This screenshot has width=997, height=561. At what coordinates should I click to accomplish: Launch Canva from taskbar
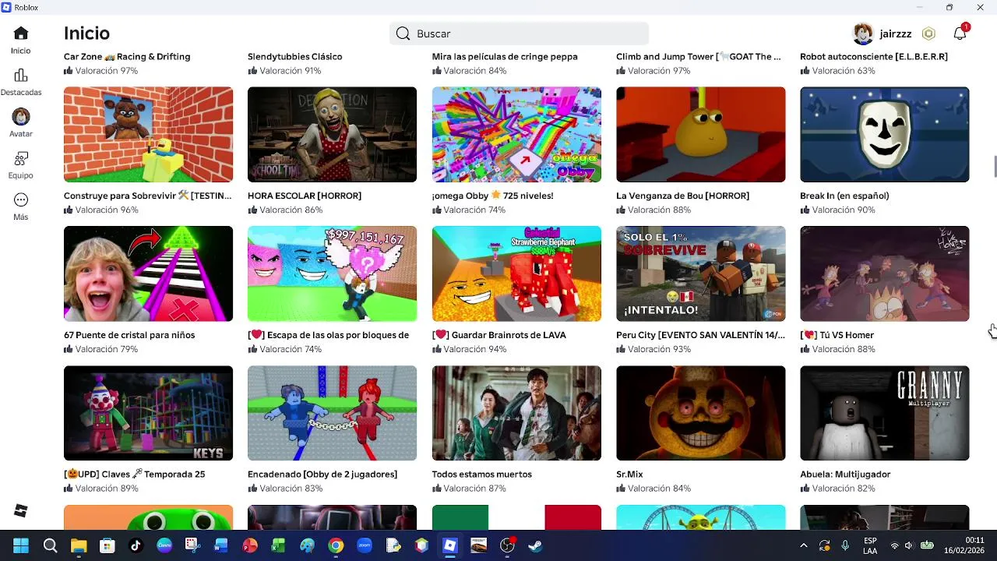[x=164, y=545]
